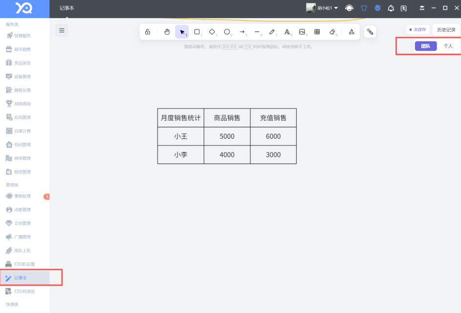Click the 记事本 title tab in header
This screenshot has width=461, height=313.
coord(67,8)
